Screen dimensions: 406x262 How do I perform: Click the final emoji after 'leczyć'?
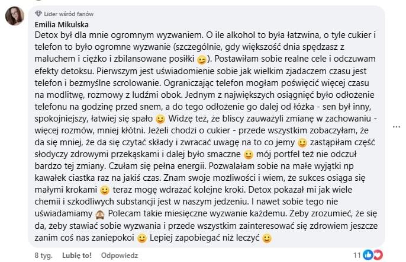click(266, 238)
